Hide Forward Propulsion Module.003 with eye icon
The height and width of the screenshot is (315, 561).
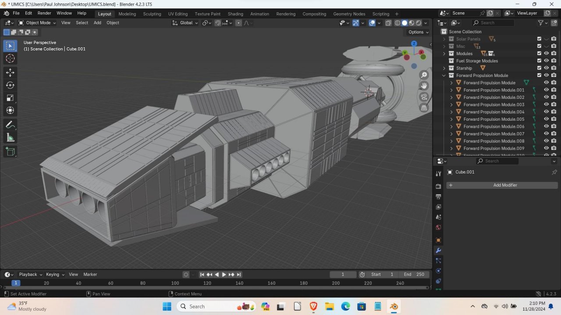[x=546, y=105]
